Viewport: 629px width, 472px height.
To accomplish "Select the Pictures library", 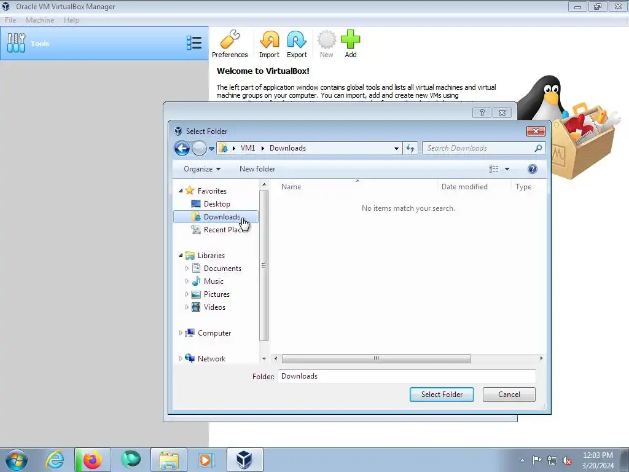I will [x=217, y=294].
